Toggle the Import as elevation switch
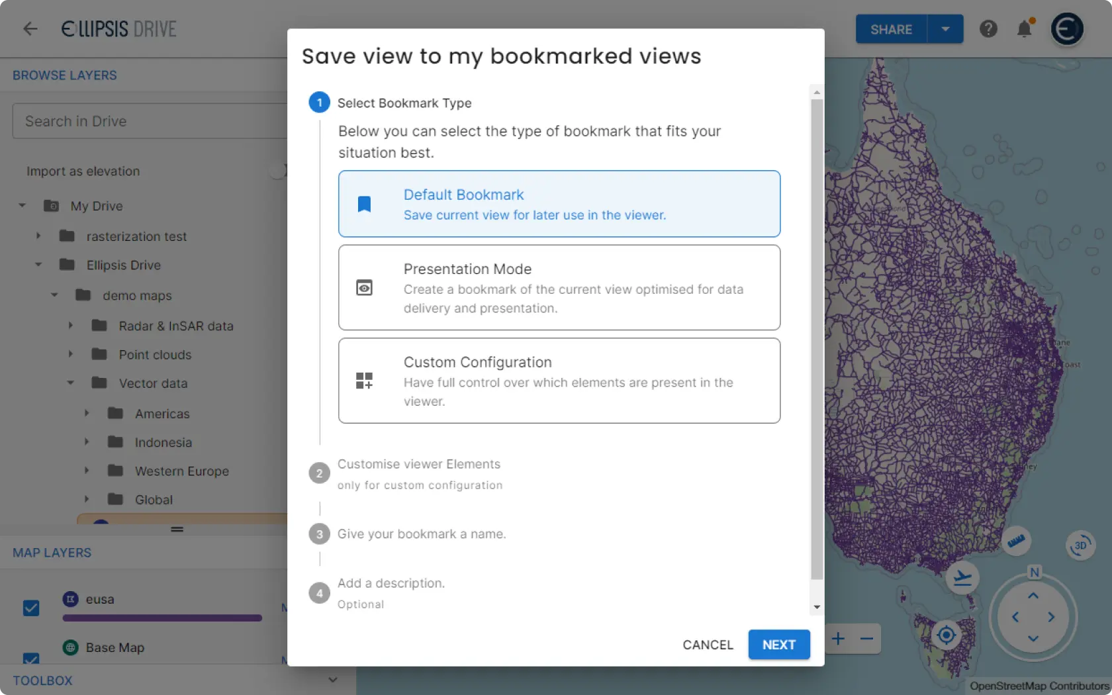Screen dimensions: 1112x695 pyautogui.click(x=279, y=171)
